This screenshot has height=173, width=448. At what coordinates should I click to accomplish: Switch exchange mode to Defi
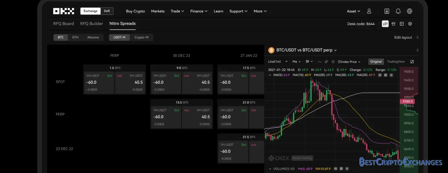coord(107,11)
